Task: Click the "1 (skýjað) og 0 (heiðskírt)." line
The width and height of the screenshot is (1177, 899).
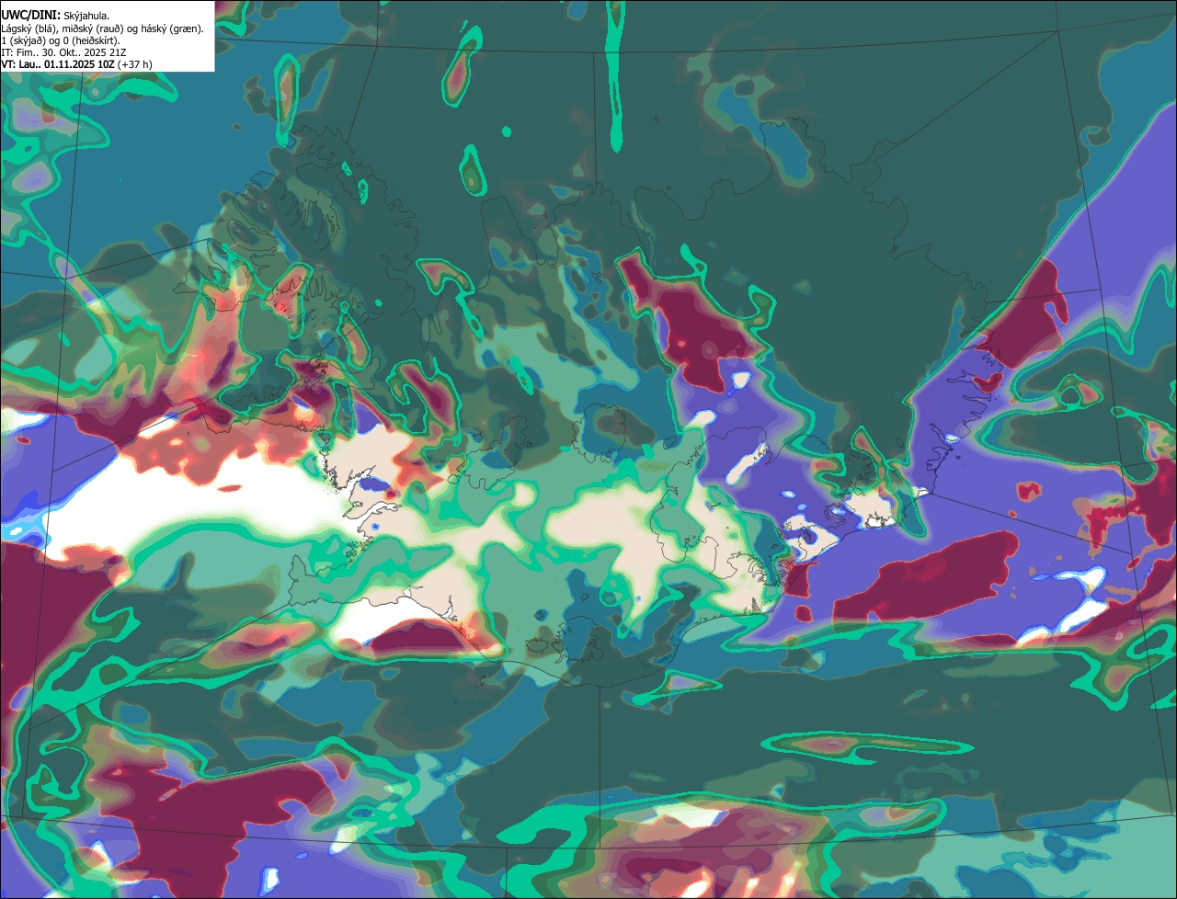Action: [61, 40]
